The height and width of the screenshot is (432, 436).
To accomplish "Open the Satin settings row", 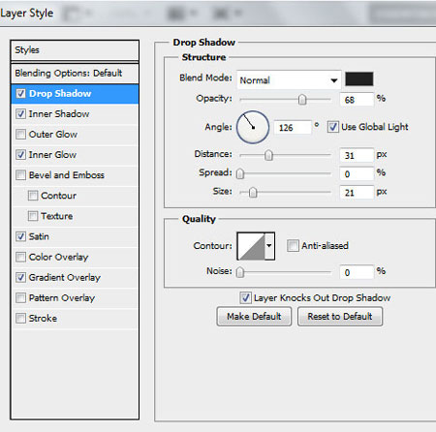I will tap(75, 236).
